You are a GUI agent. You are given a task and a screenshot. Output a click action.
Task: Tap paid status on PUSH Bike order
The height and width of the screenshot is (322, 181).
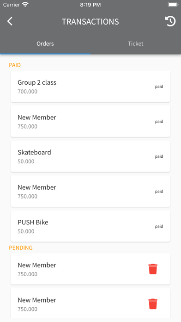pos(159,226)
